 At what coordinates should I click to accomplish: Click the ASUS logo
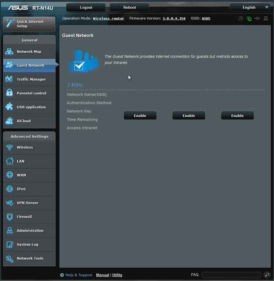pos(18,8)
